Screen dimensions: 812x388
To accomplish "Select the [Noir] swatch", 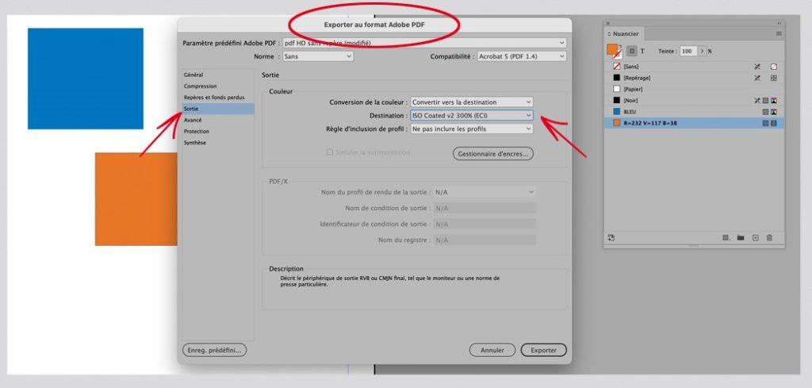I will (x=693, y=101).
